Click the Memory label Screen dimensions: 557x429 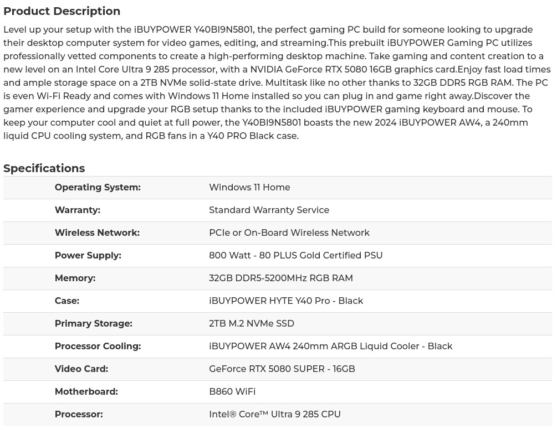75,278
